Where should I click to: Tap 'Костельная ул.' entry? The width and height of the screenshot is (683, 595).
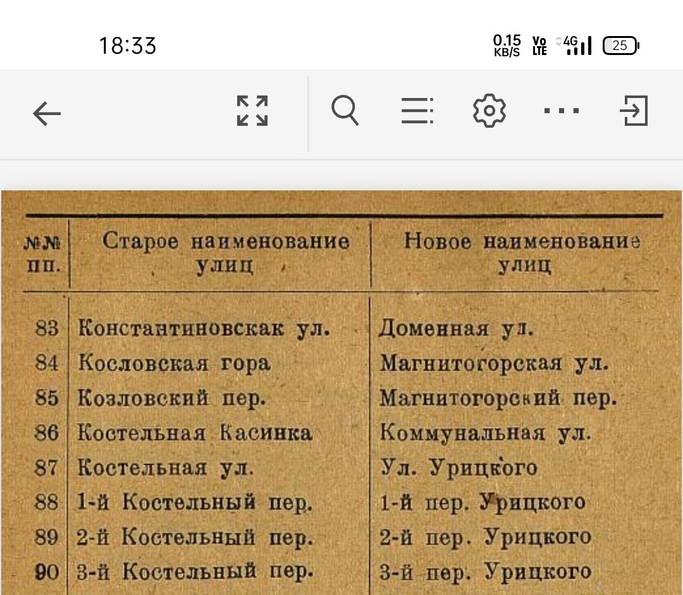tap(165, 467)
